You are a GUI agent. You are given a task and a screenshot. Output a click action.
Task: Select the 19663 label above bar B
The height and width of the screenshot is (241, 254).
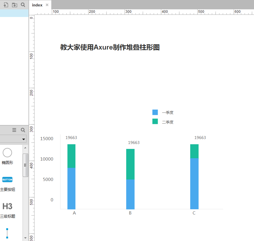pos(134,143)
